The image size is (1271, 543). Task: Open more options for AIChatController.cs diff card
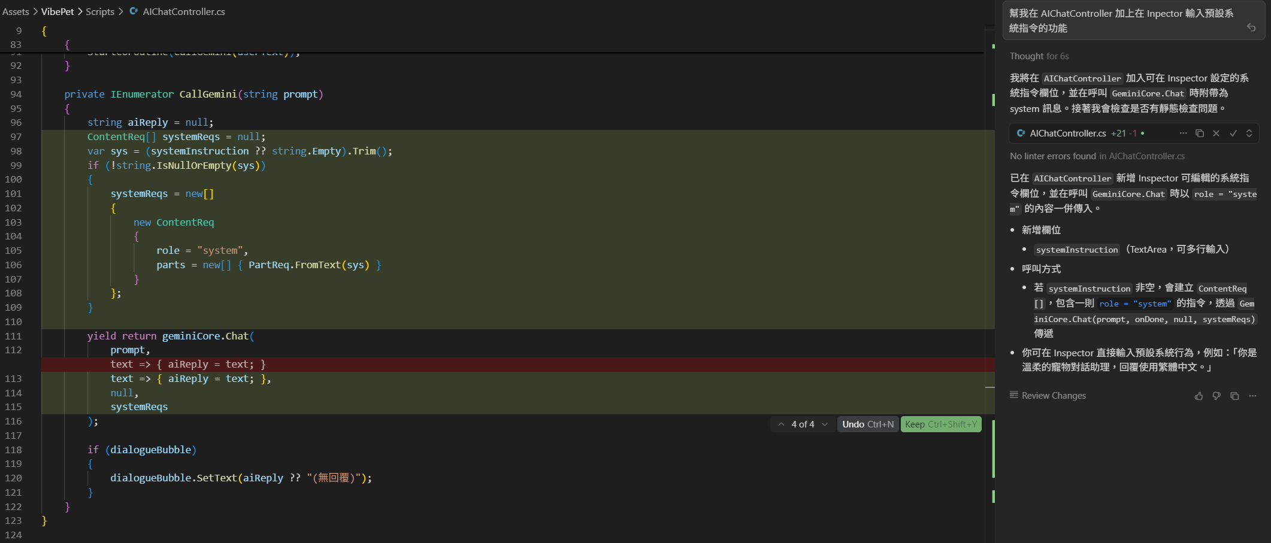(x=1183, y=134)
